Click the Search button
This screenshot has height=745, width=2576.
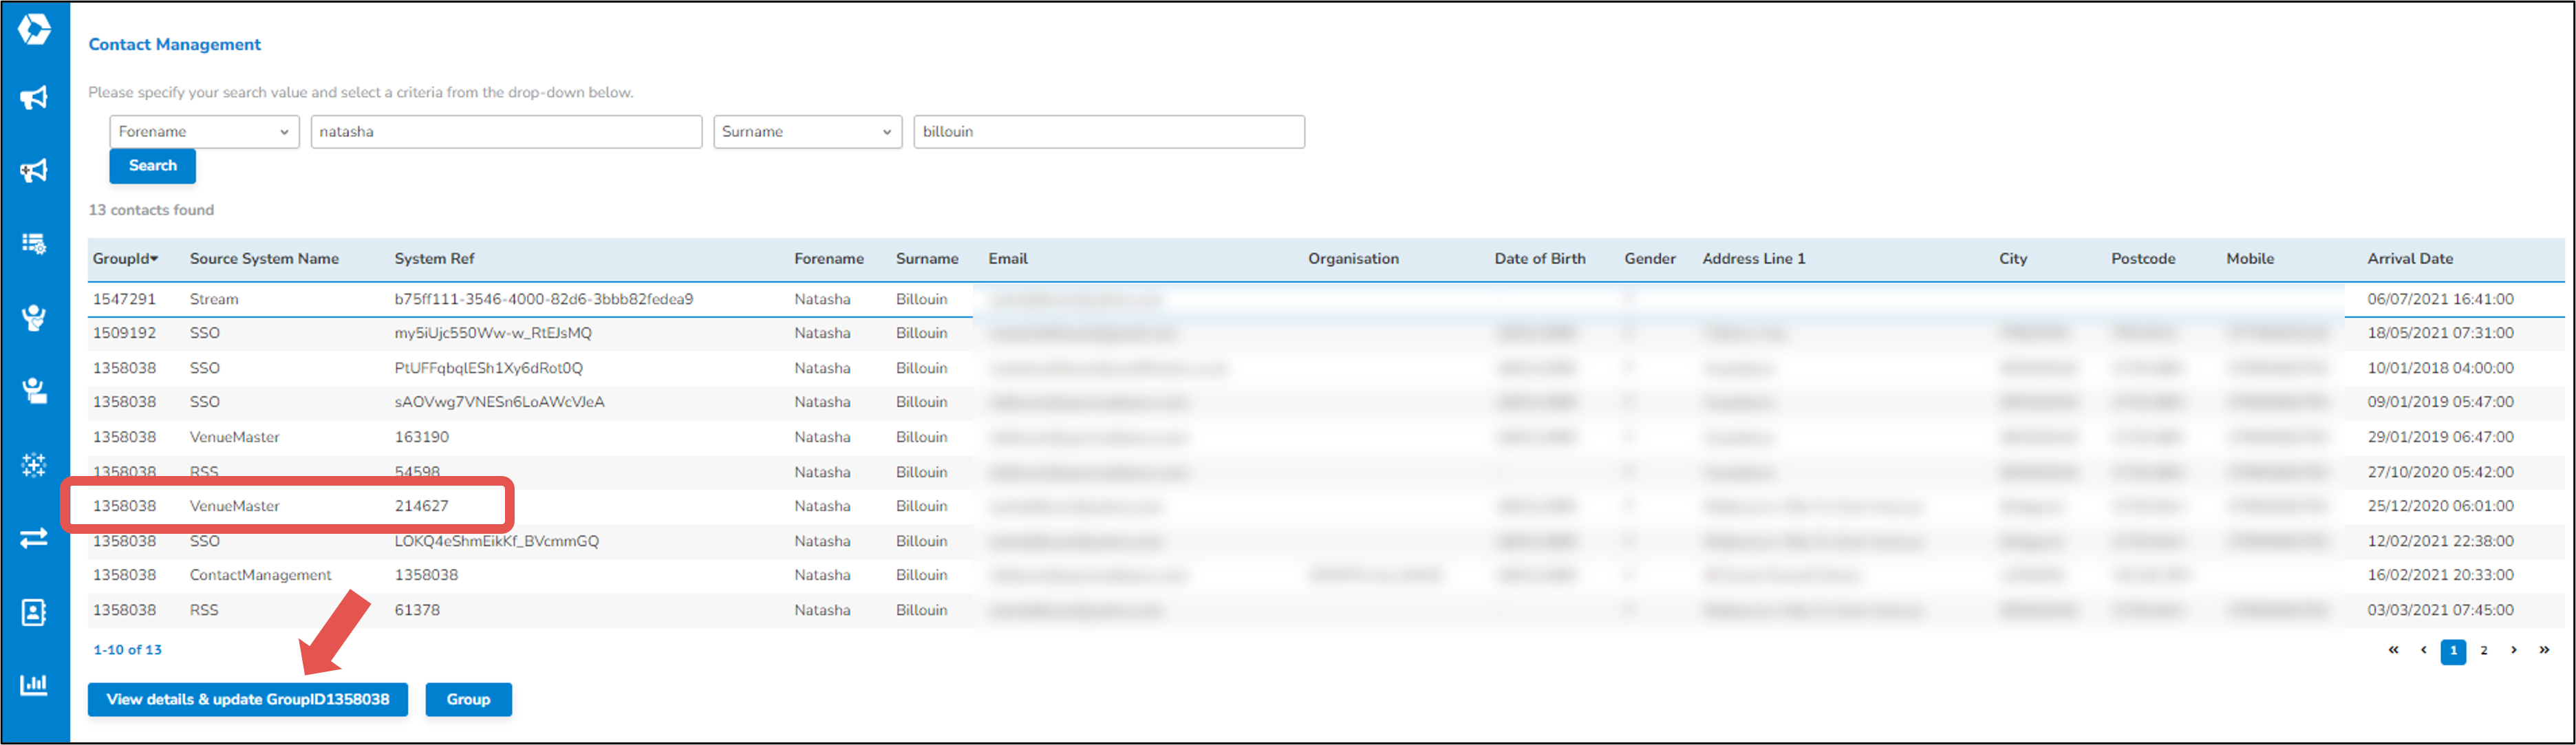(x=152, y=165)
